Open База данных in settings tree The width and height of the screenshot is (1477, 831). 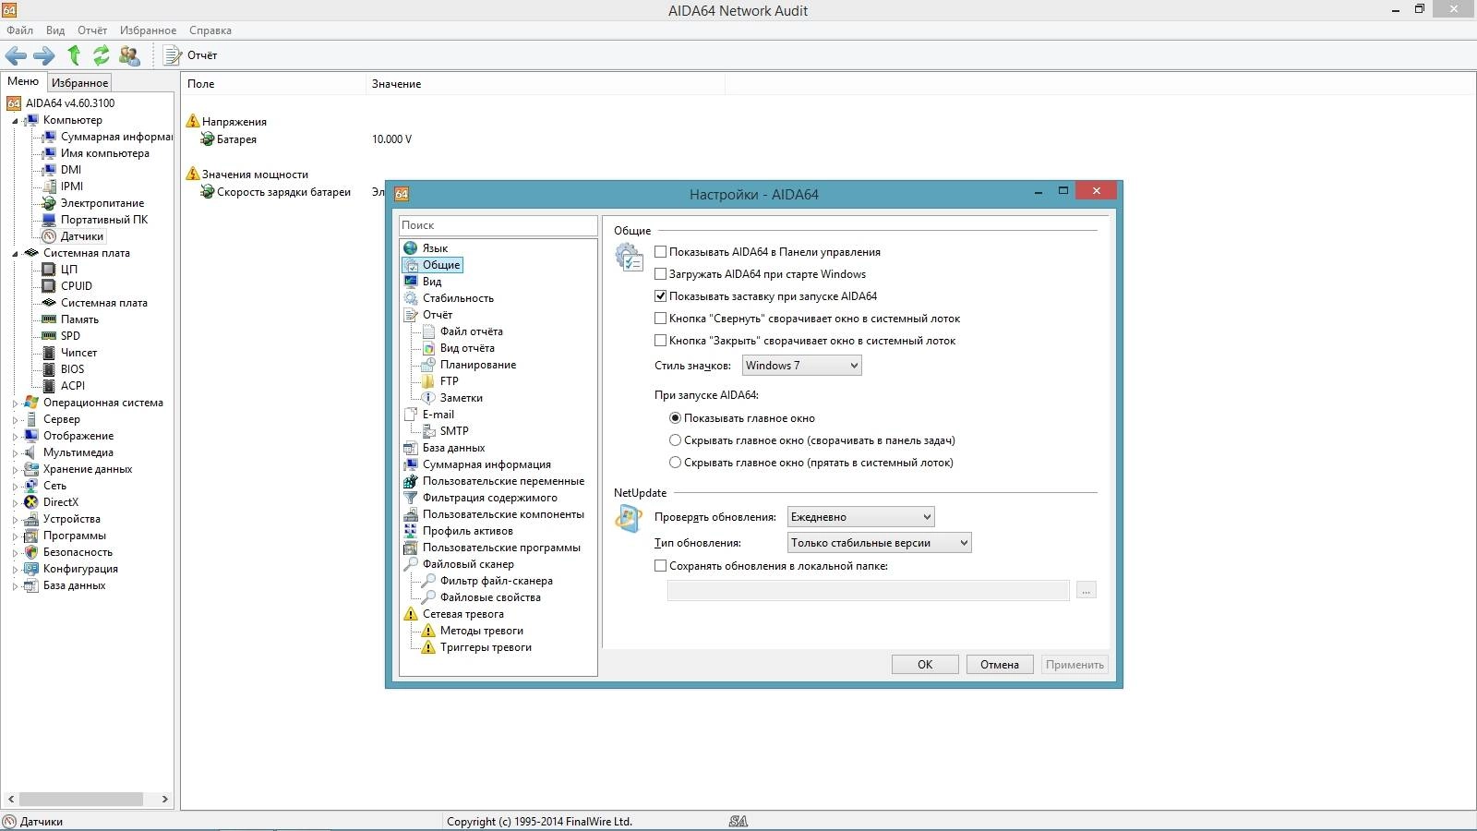pos(453,448)
